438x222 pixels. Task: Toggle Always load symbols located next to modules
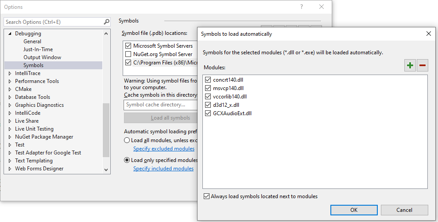[206, 196]
